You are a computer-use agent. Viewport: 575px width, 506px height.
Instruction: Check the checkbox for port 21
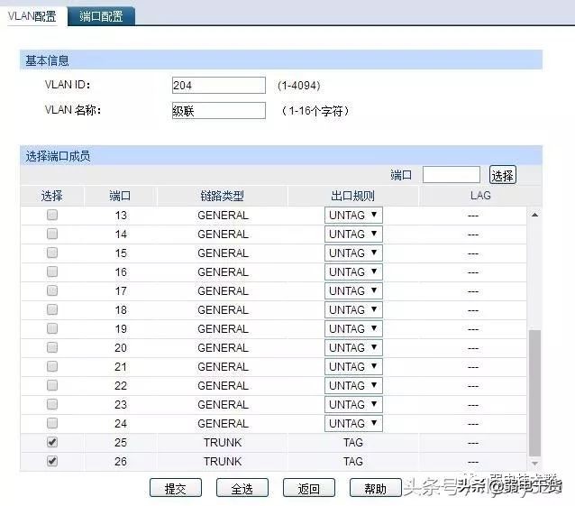point(52,366)
